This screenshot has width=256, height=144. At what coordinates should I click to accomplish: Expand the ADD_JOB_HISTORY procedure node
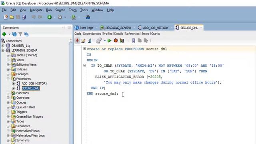(13, 84)
